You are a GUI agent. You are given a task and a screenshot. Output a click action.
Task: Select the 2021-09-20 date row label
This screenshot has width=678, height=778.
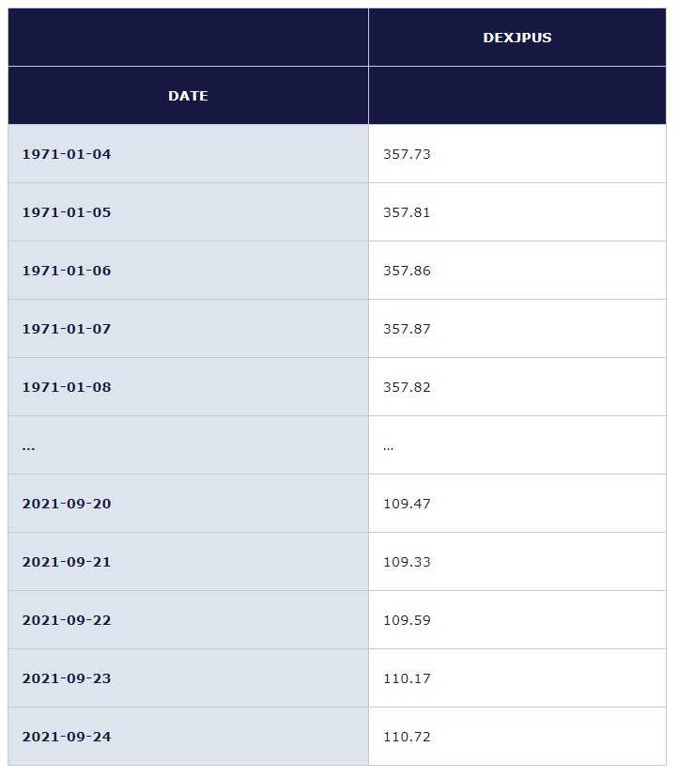coord(67,504)
